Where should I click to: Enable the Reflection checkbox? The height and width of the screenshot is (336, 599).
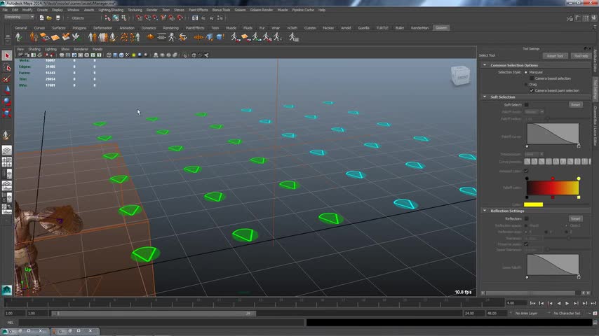527,218
